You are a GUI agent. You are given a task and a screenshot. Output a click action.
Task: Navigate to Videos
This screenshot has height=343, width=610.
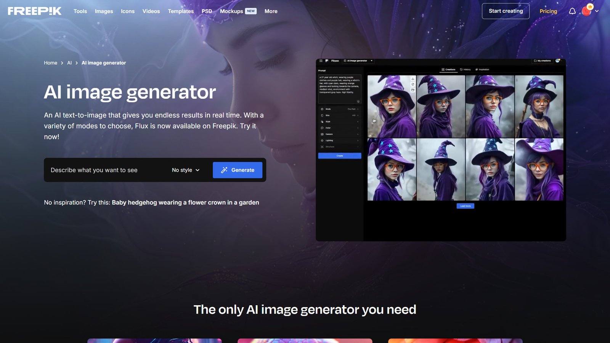151,11
